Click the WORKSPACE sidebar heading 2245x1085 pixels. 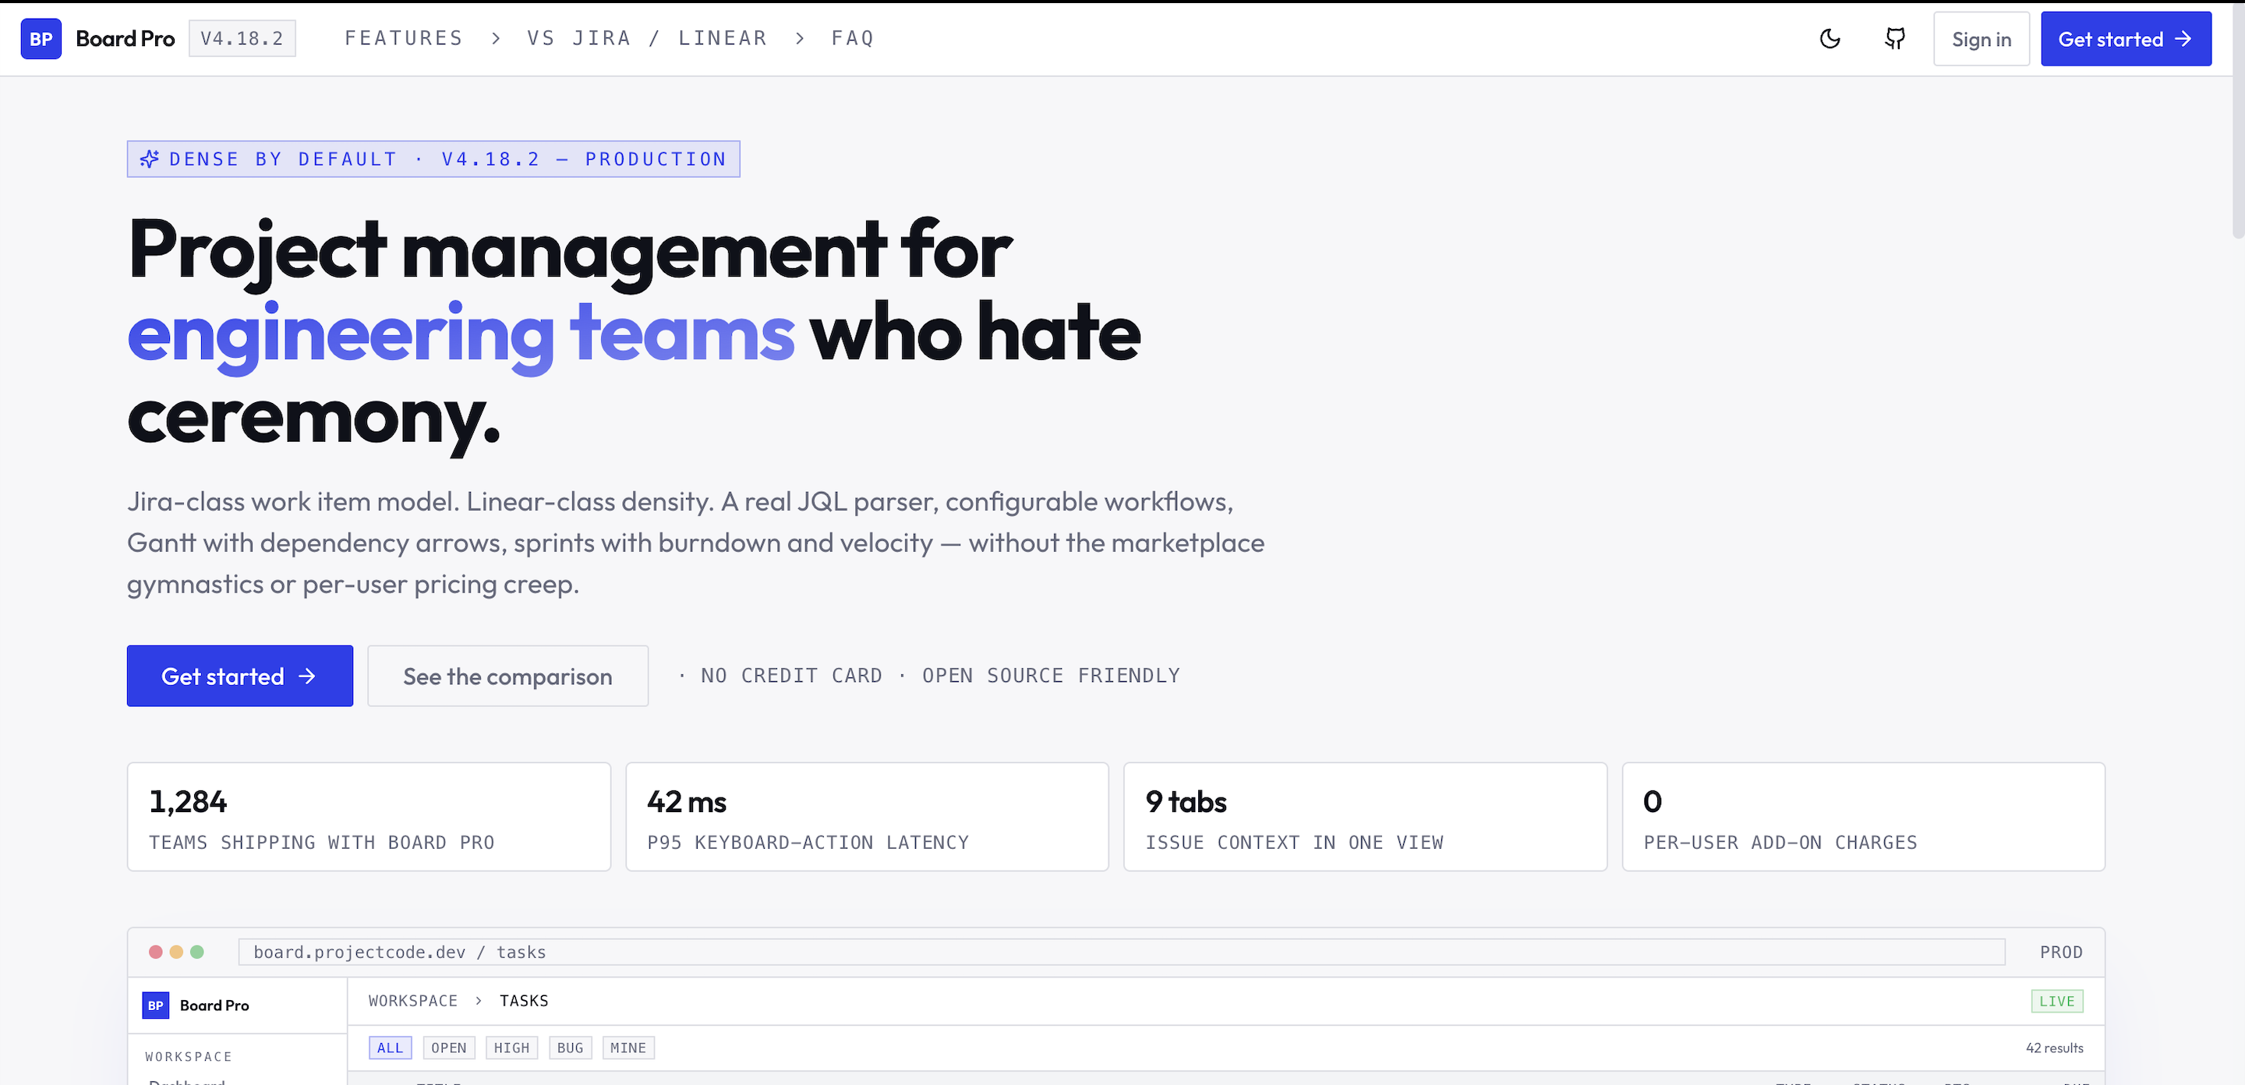pyautogui.click(x=188, y=1056)
